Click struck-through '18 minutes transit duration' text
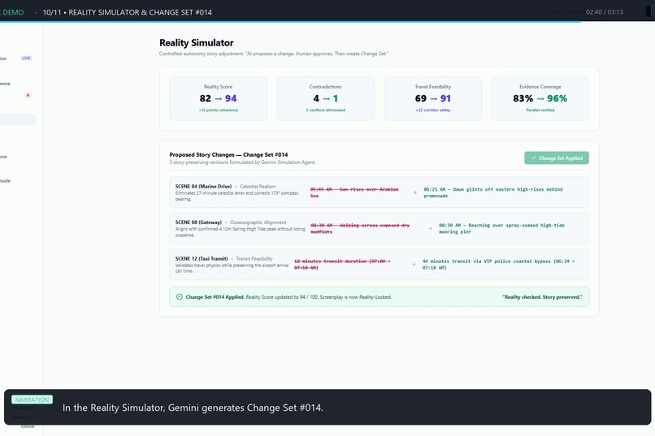The height and width of the screenshot is (436, 655). point(342,265)
